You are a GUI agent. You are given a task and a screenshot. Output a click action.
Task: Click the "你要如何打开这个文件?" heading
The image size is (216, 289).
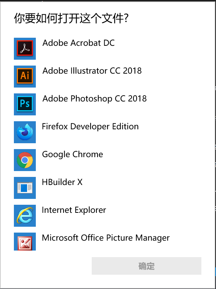coord(71,18)
